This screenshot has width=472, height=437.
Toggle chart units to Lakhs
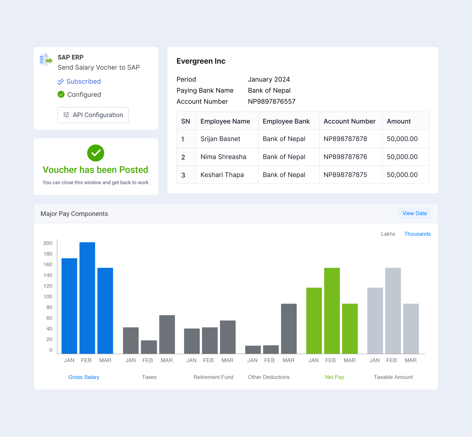[388, 234]
